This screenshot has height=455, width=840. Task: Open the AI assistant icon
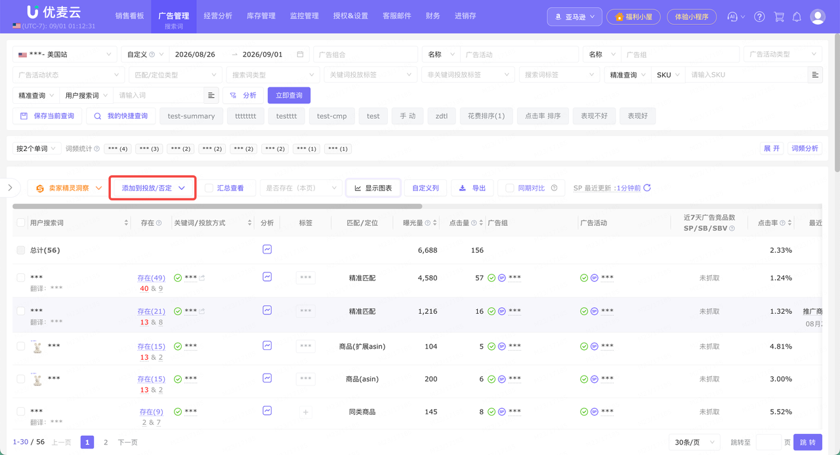732,16
